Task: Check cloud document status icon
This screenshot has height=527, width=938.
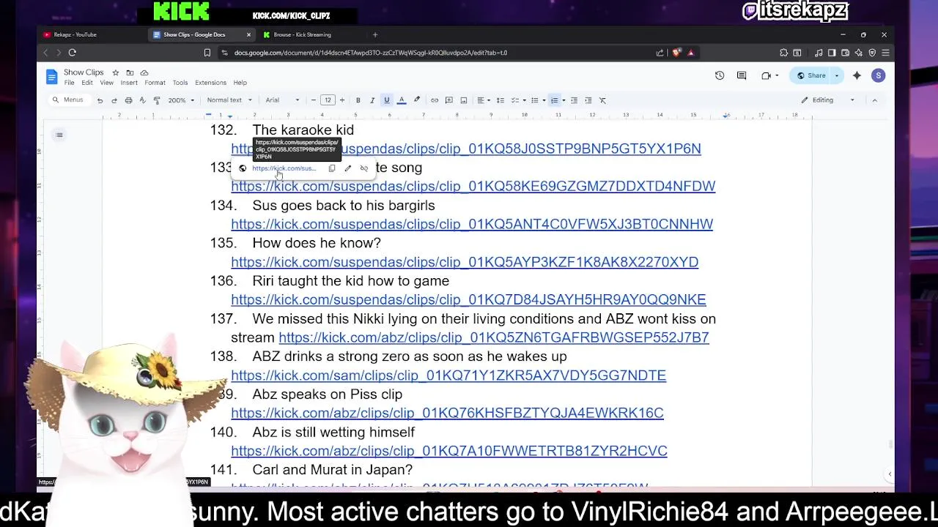Action: [x=144, y=72]
